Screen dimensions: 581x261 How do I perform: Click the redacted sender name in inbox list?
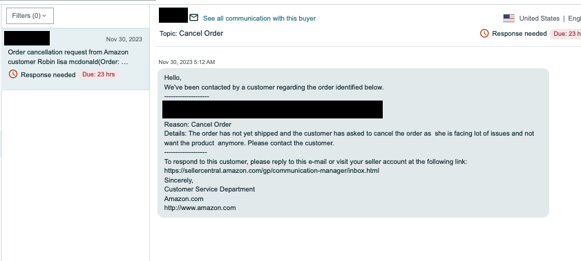click(27, 39)
